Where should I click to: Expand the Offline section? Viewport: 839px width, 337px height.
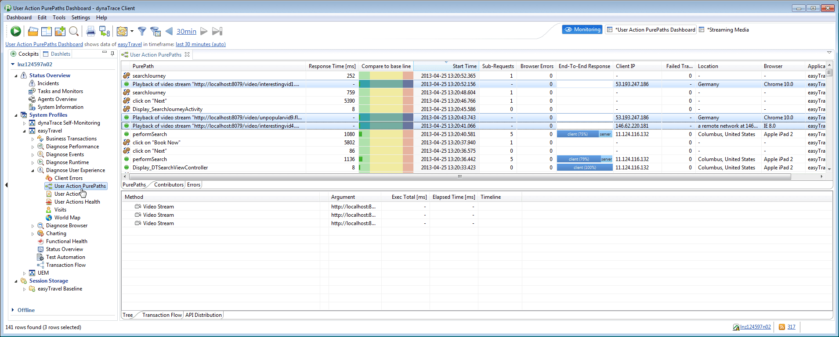[13, 310]
